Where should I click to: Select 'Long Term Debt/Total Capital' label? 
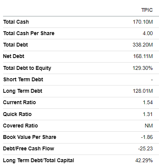(x=39, y=160)
